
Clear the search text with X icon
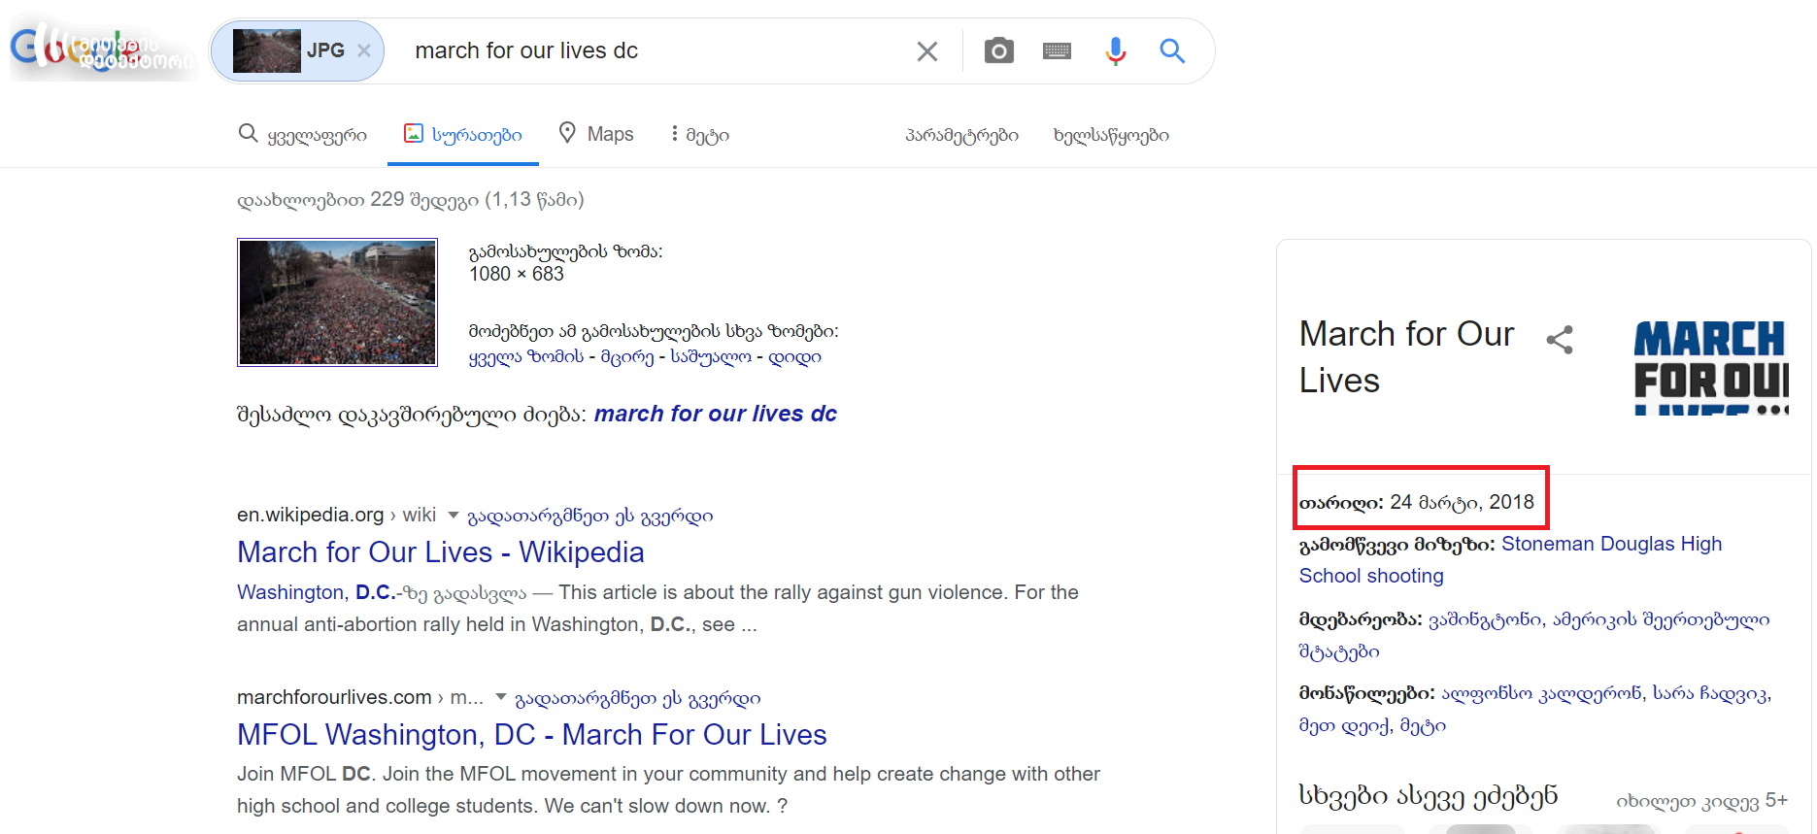coord(927,51)
